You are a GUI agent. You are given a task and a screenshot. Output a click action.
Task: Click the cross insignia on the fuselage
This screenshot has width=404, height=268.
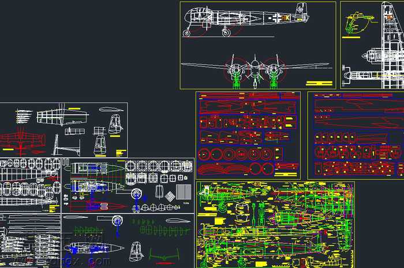pyautogui.click(x=278, y=18)
